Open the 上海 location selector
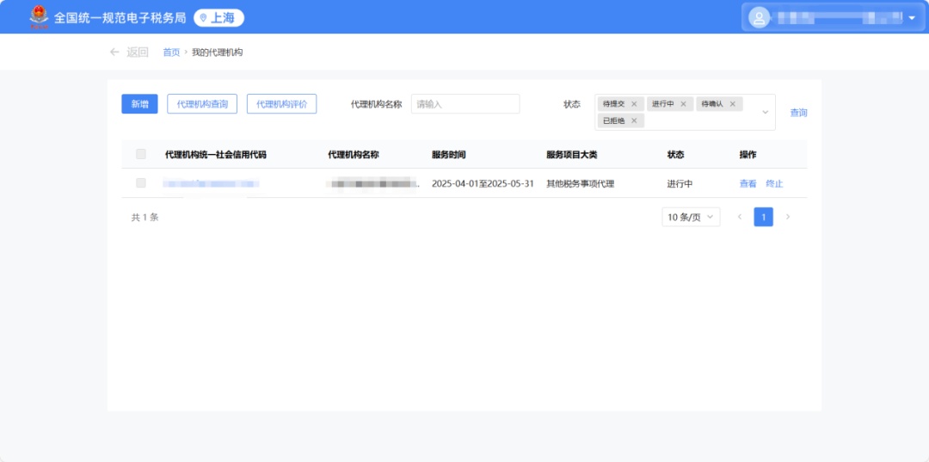The image size is (929, 462). (218, 17)
